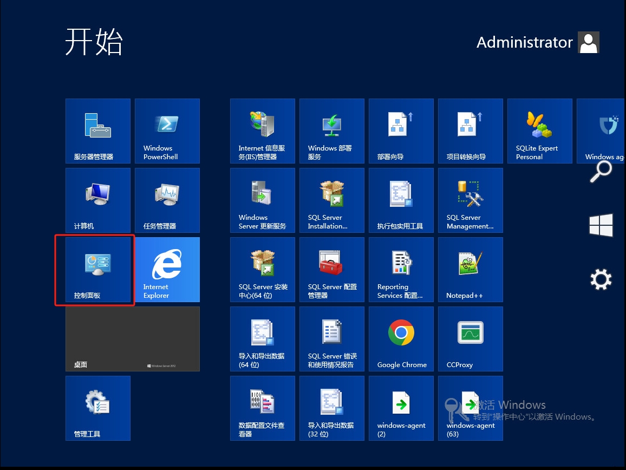Open SQL Server 配置管理器 tile

coord(332,270)
